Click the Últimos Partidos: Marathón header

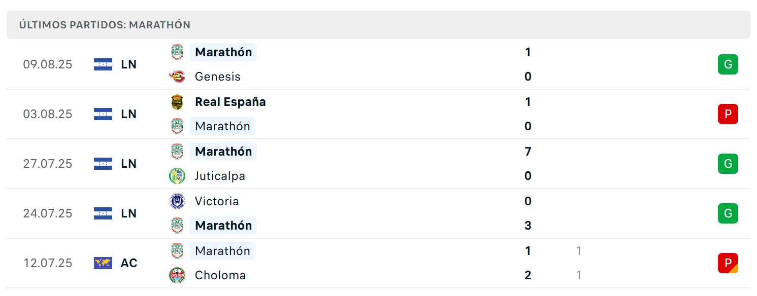click(x=105, y=25)
